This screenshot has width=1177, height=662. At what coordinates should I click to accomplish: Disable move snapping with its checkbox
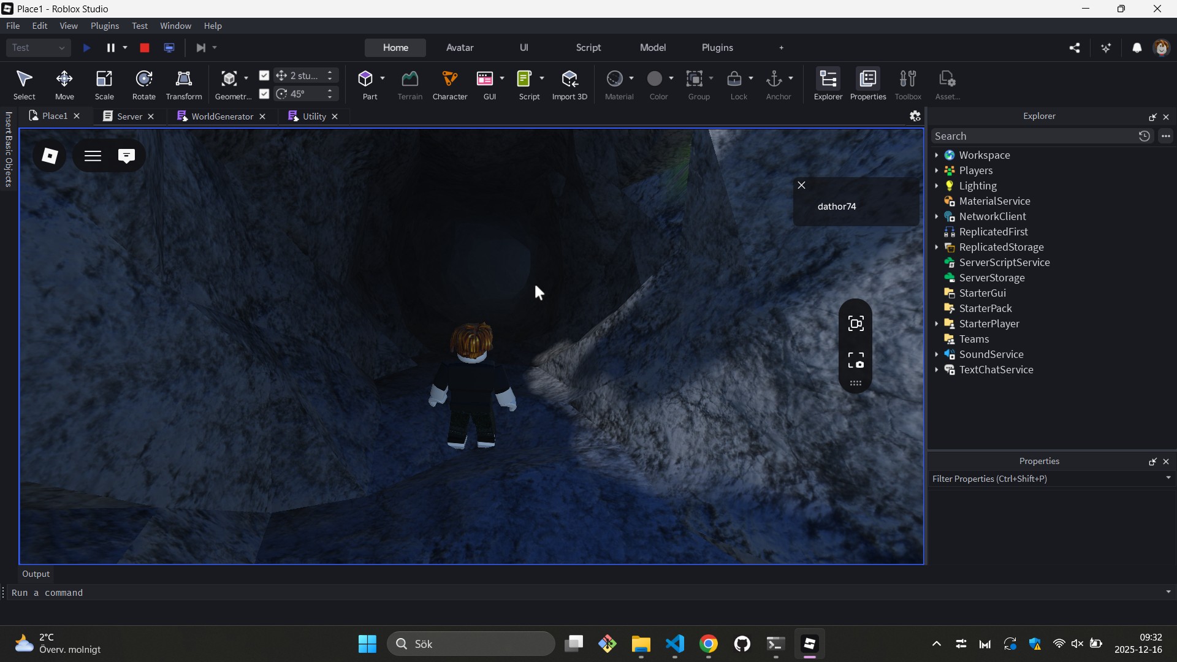[x=264, y=75]
